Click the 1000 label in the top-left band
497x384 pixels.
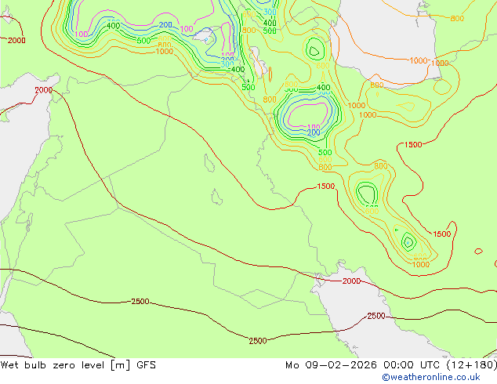(x=165, y=51)
